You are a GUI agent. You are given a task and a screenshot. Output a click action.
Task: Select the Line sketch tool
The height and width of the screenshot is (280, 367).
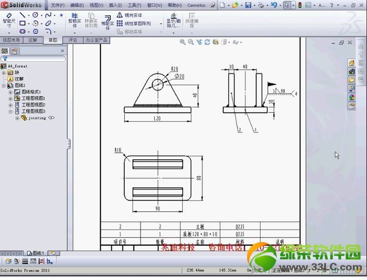pyautogui.click(x=23, y=15)
